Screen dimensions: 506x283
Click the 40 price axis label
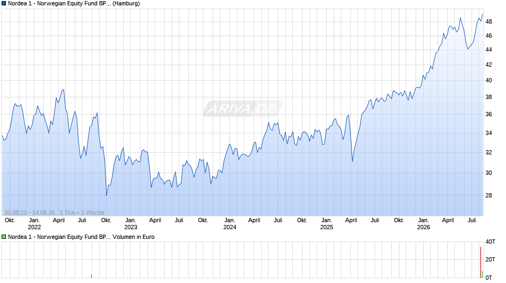489,80
